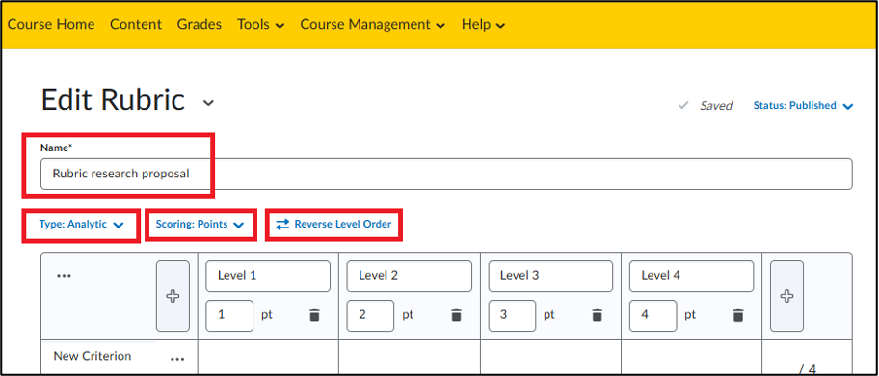Open criteria group ellipsis options menu
This screenshot has width=879, height=376.
coord(64,276)
